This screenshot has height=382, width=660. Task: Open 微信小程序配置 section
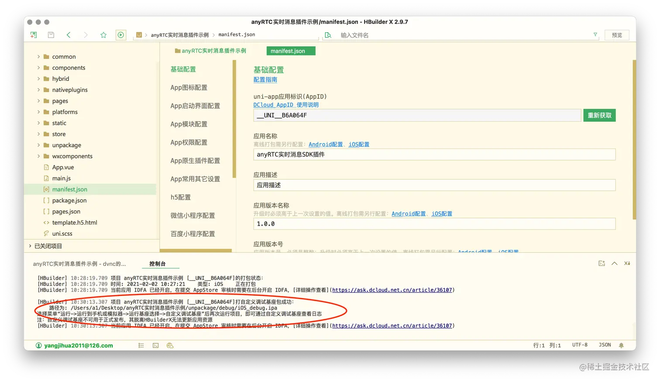coord(192,216)
